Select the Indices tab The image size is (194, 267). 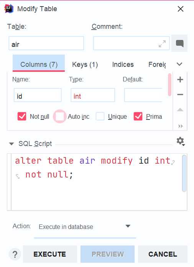click(123, 65)
